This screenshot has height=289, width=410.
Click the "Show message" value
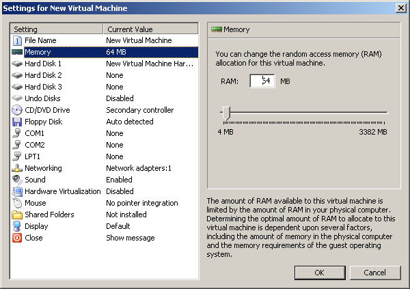click(131, 238)
